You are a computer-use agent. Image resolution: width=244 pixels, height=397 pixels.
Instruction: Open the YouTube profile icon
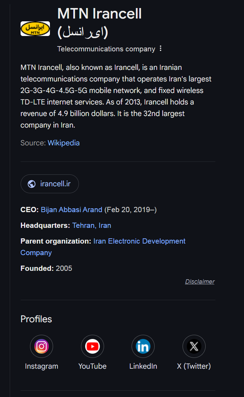92,346
